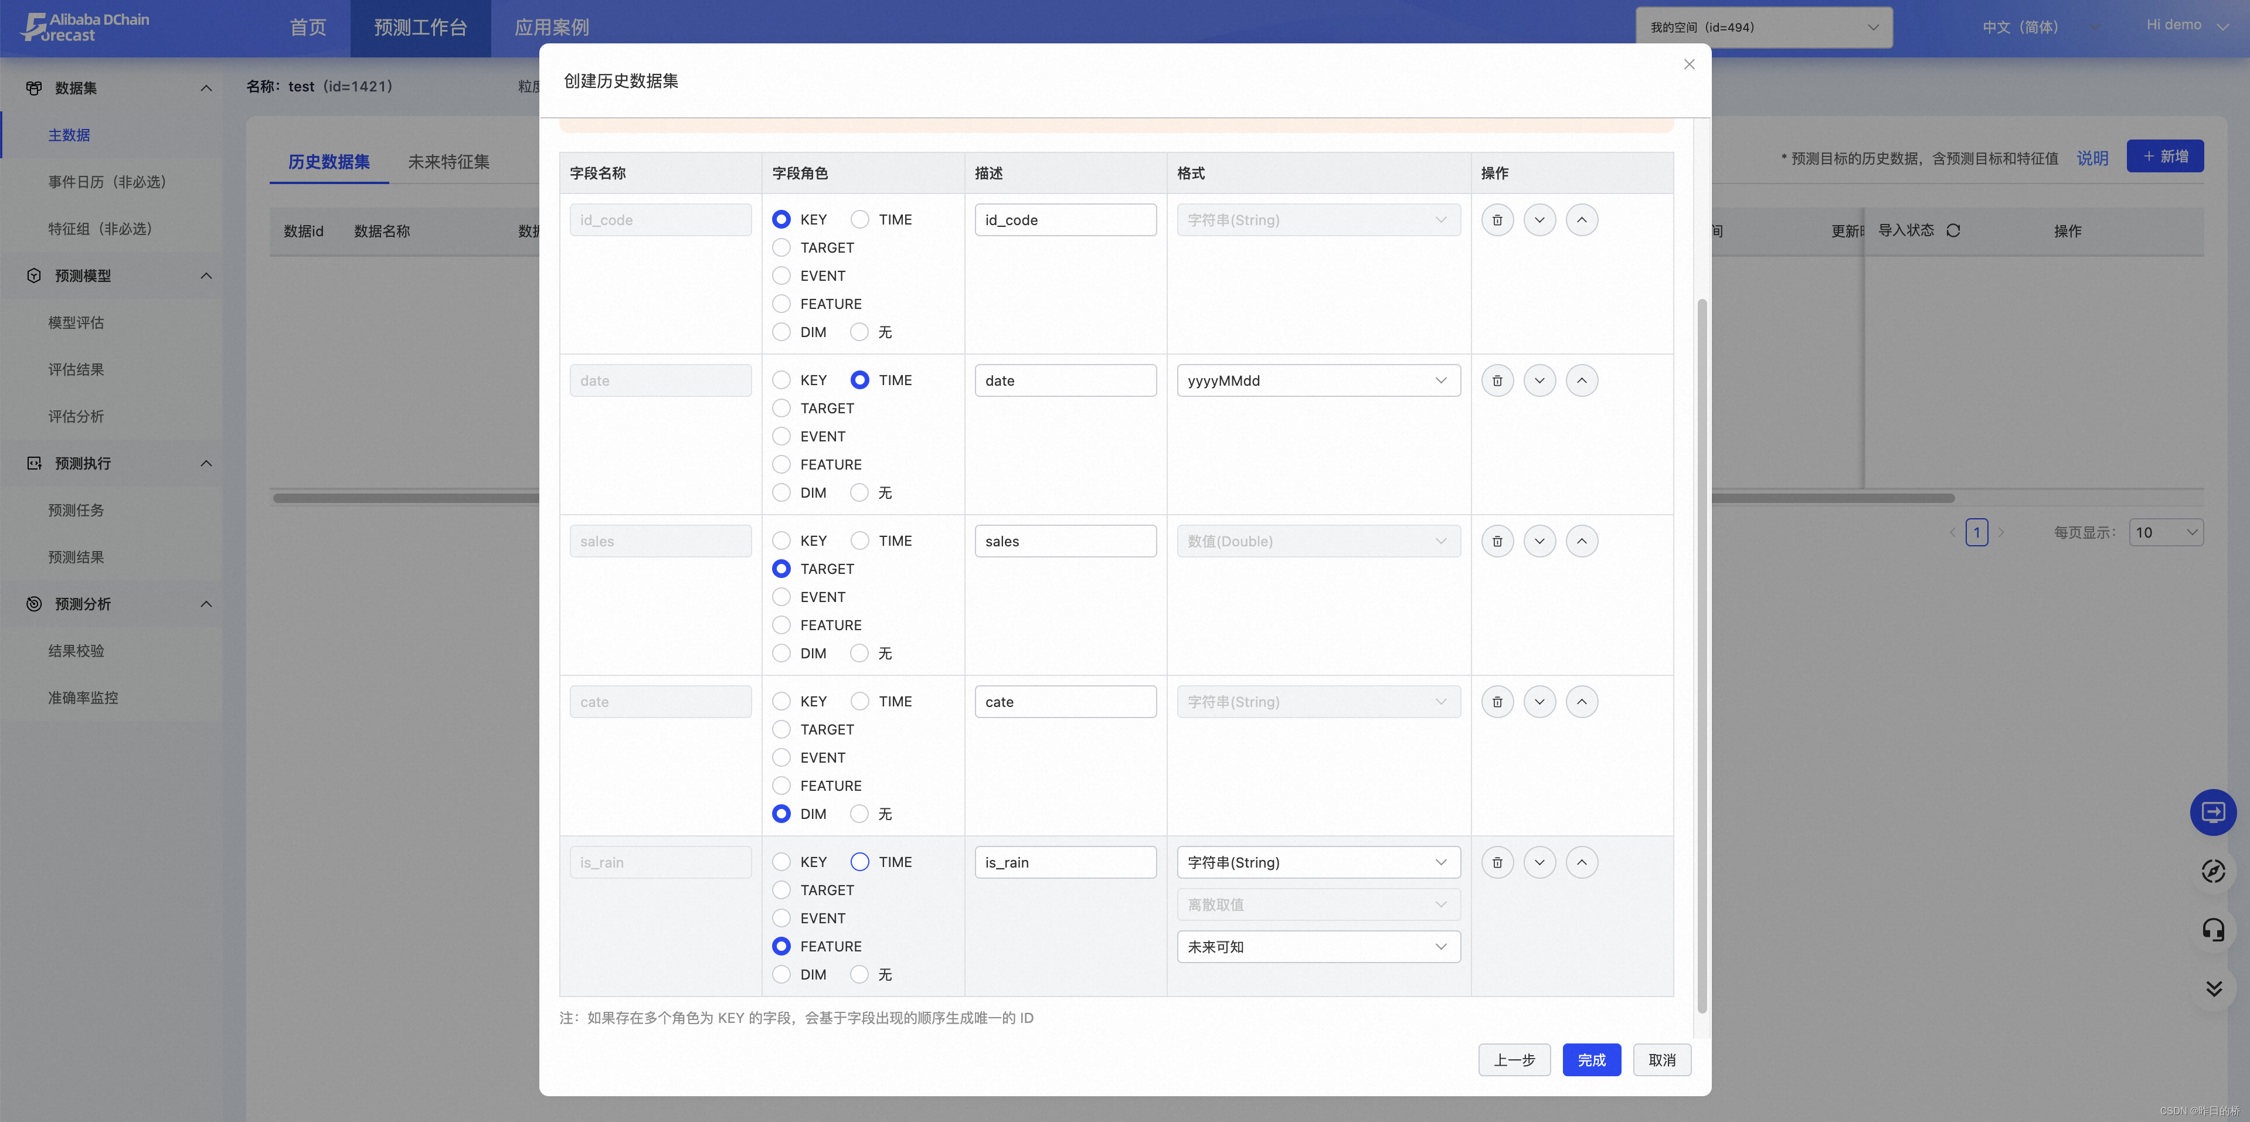Click the refresh icon beside 导入状态

[x=1953, y=230]
